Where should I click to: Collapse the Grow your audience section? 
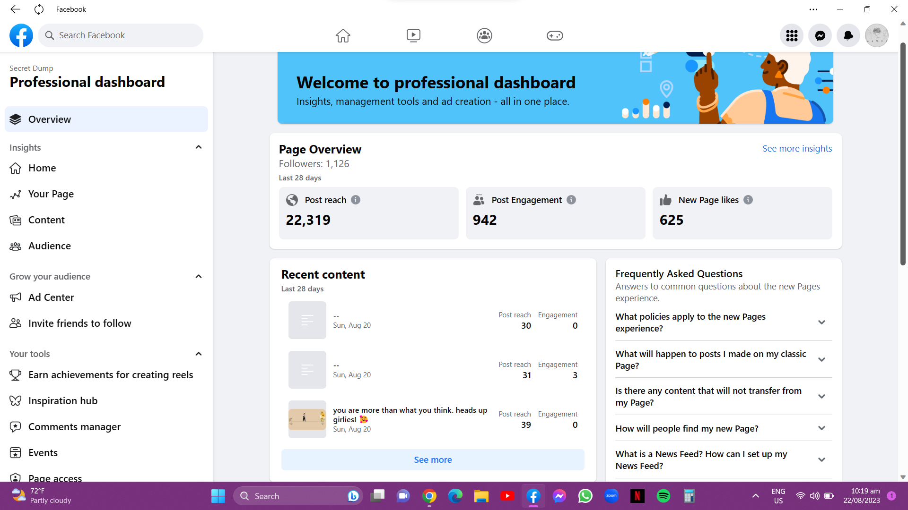tap(199, 276)
